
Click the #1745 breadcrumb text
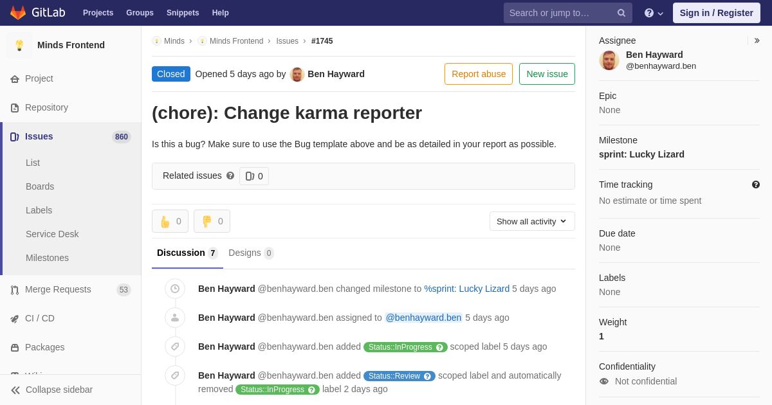pos(322,41)
